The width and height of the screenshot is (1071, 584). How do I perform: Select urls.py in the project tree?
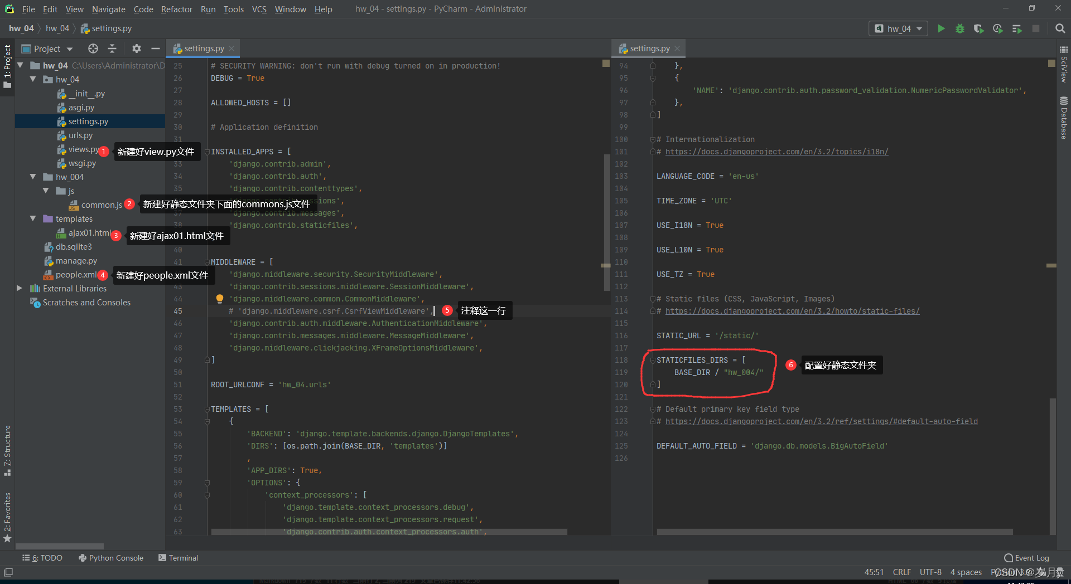[75, 135]
